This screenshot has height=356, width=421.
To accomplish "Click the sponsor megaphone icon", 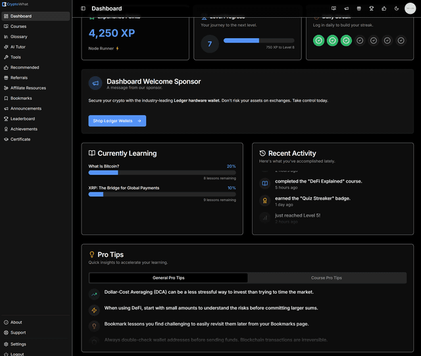I will tap(95, 83).
